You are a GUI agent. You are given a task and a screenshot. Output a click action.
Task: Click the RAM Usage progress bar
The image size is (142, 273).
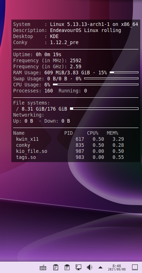[x=124, y=72]
